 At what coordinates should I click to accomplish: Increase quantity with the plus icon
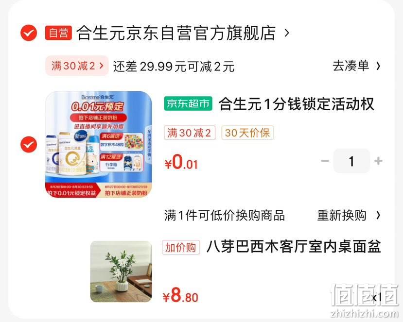click(x=378, y=161)
